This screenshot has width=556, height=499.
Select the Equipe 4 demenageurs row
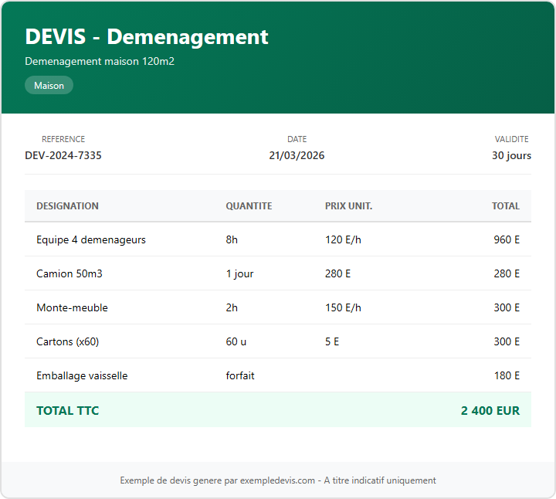click(x=91, y=239)
